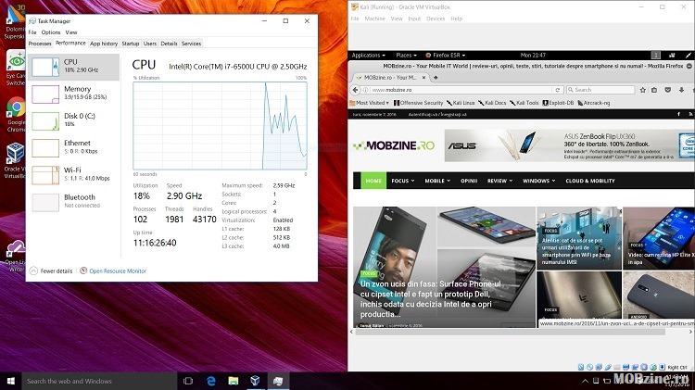Click Windows Start button
Image resolution: width=695 pixels, height=390 pixels.
(x=10, y=381)
